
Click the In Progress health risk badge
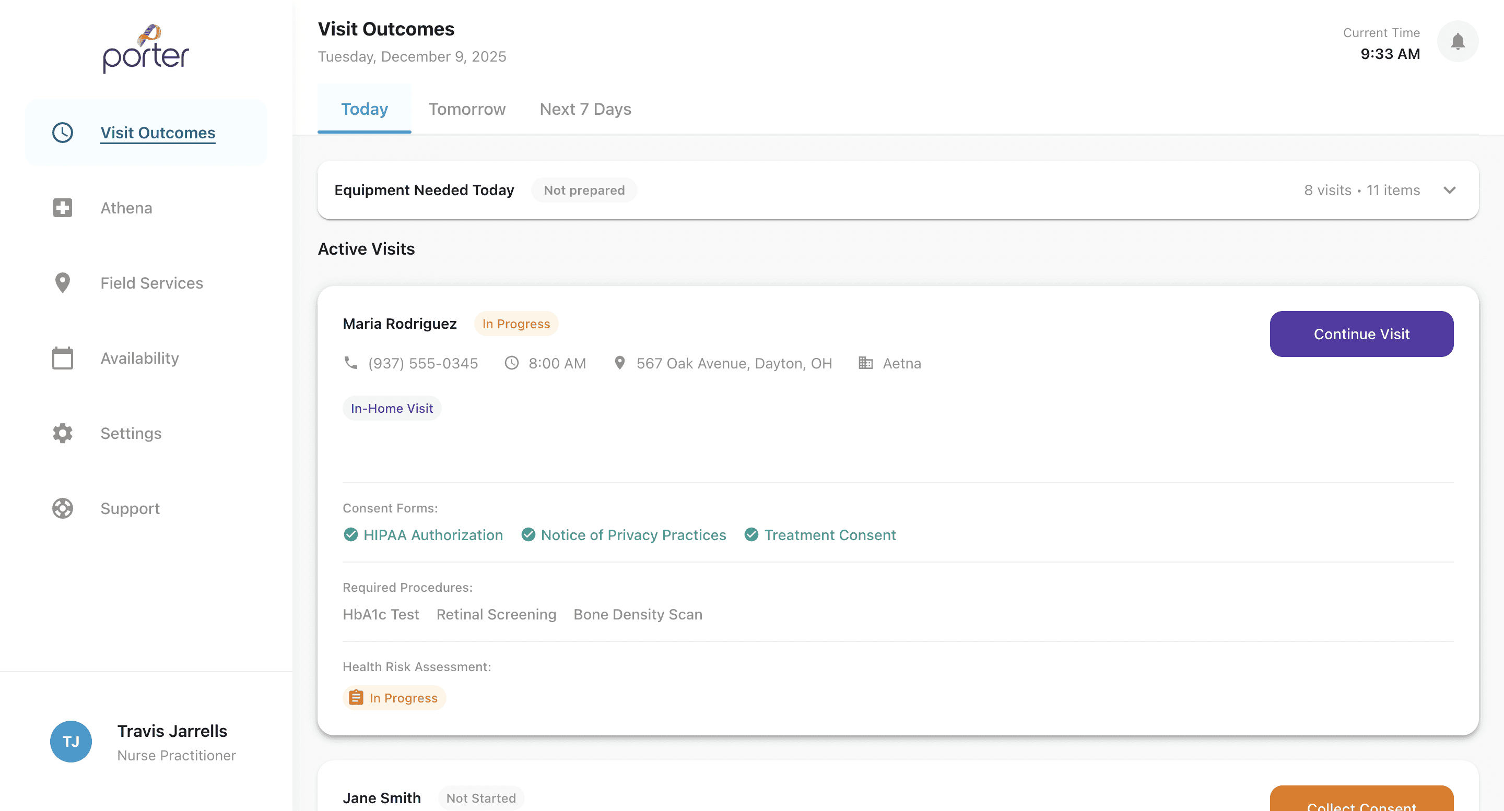(x=394, y=698)
